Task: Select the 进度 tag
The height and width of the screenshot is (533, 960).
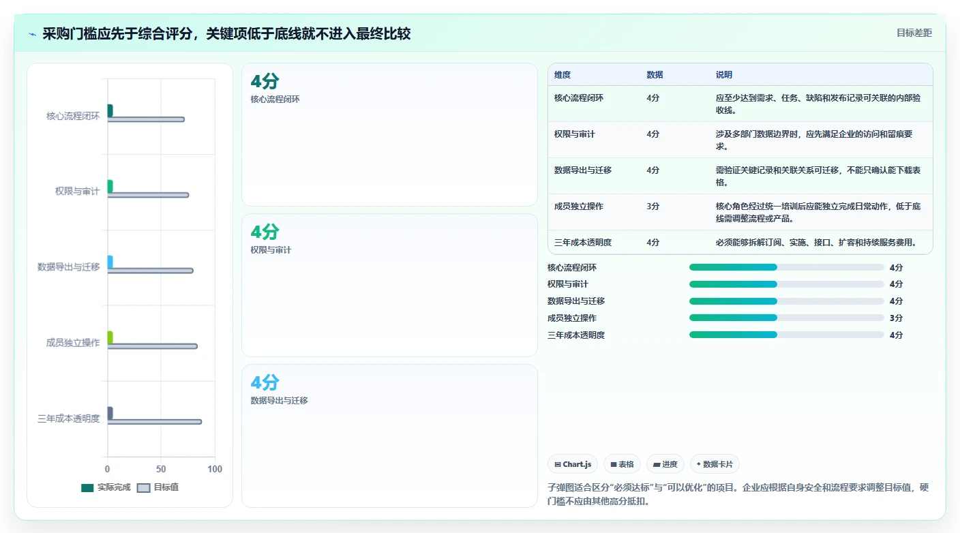Action: (x=665, y=464)
